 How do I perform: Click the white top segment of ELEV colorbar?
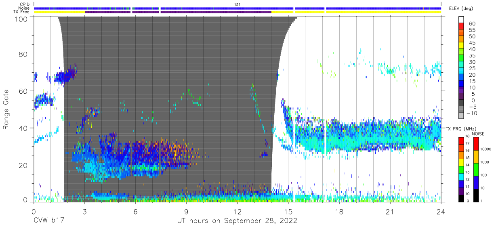click(461, 19)
